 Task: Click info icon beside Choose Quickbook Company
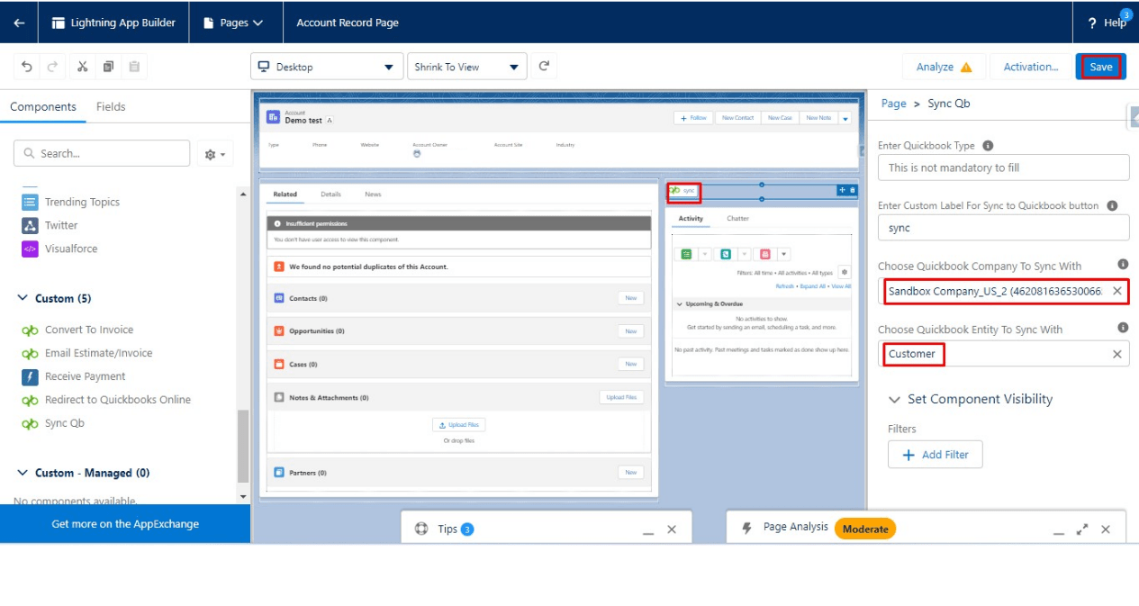pos(1123,265)
